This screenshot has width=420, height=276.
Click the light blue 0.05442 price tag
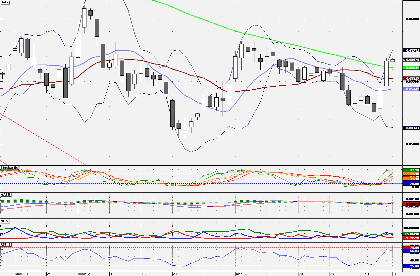[411, 89]
